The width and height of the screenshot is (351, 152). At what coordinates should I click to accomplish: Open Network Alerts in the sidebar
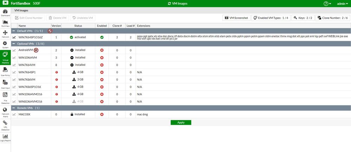[x=5, y=112]
